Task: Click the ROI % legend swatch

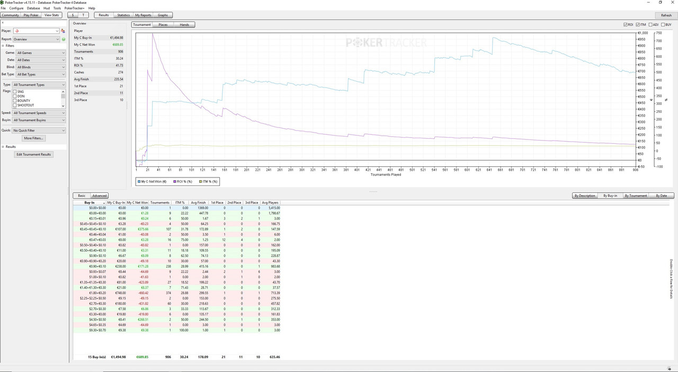Action: (x=174, y=182)
